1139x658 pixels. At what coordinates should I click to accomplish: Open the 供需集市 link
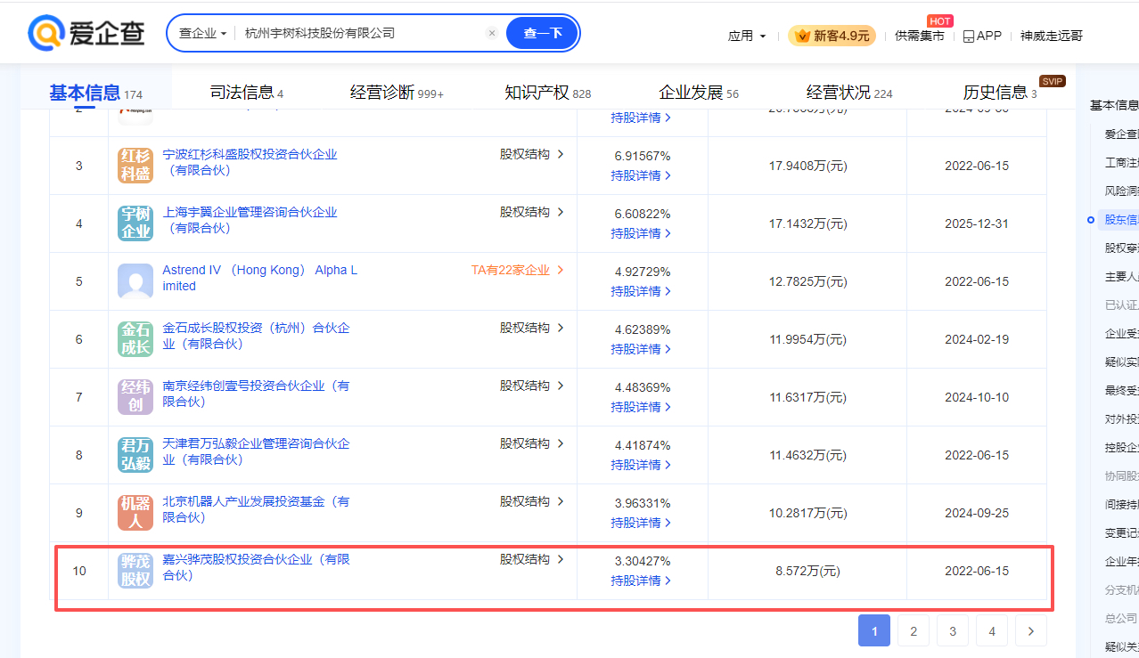(x=919, y=36)
